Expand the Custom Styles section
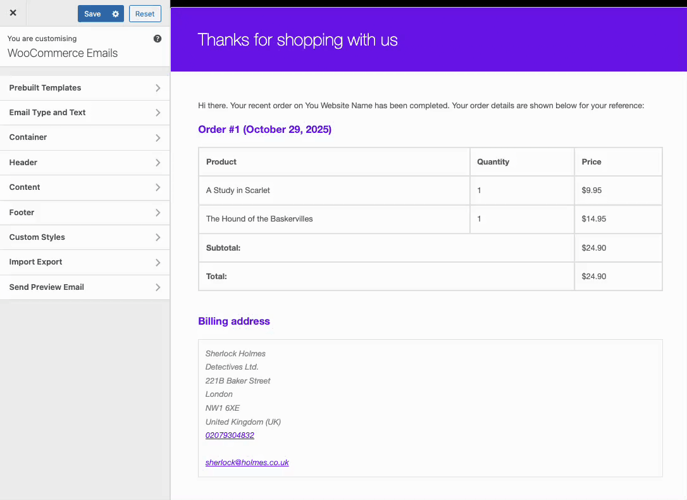687x500 pixels. coord(85,237)
